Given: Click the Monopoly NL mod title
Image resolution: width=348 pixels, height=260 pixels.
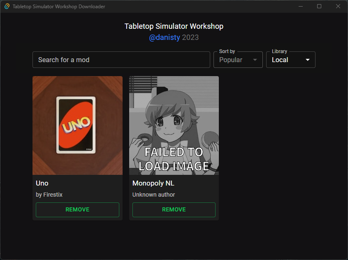Looking at the screenshot, I should [153, 183].
